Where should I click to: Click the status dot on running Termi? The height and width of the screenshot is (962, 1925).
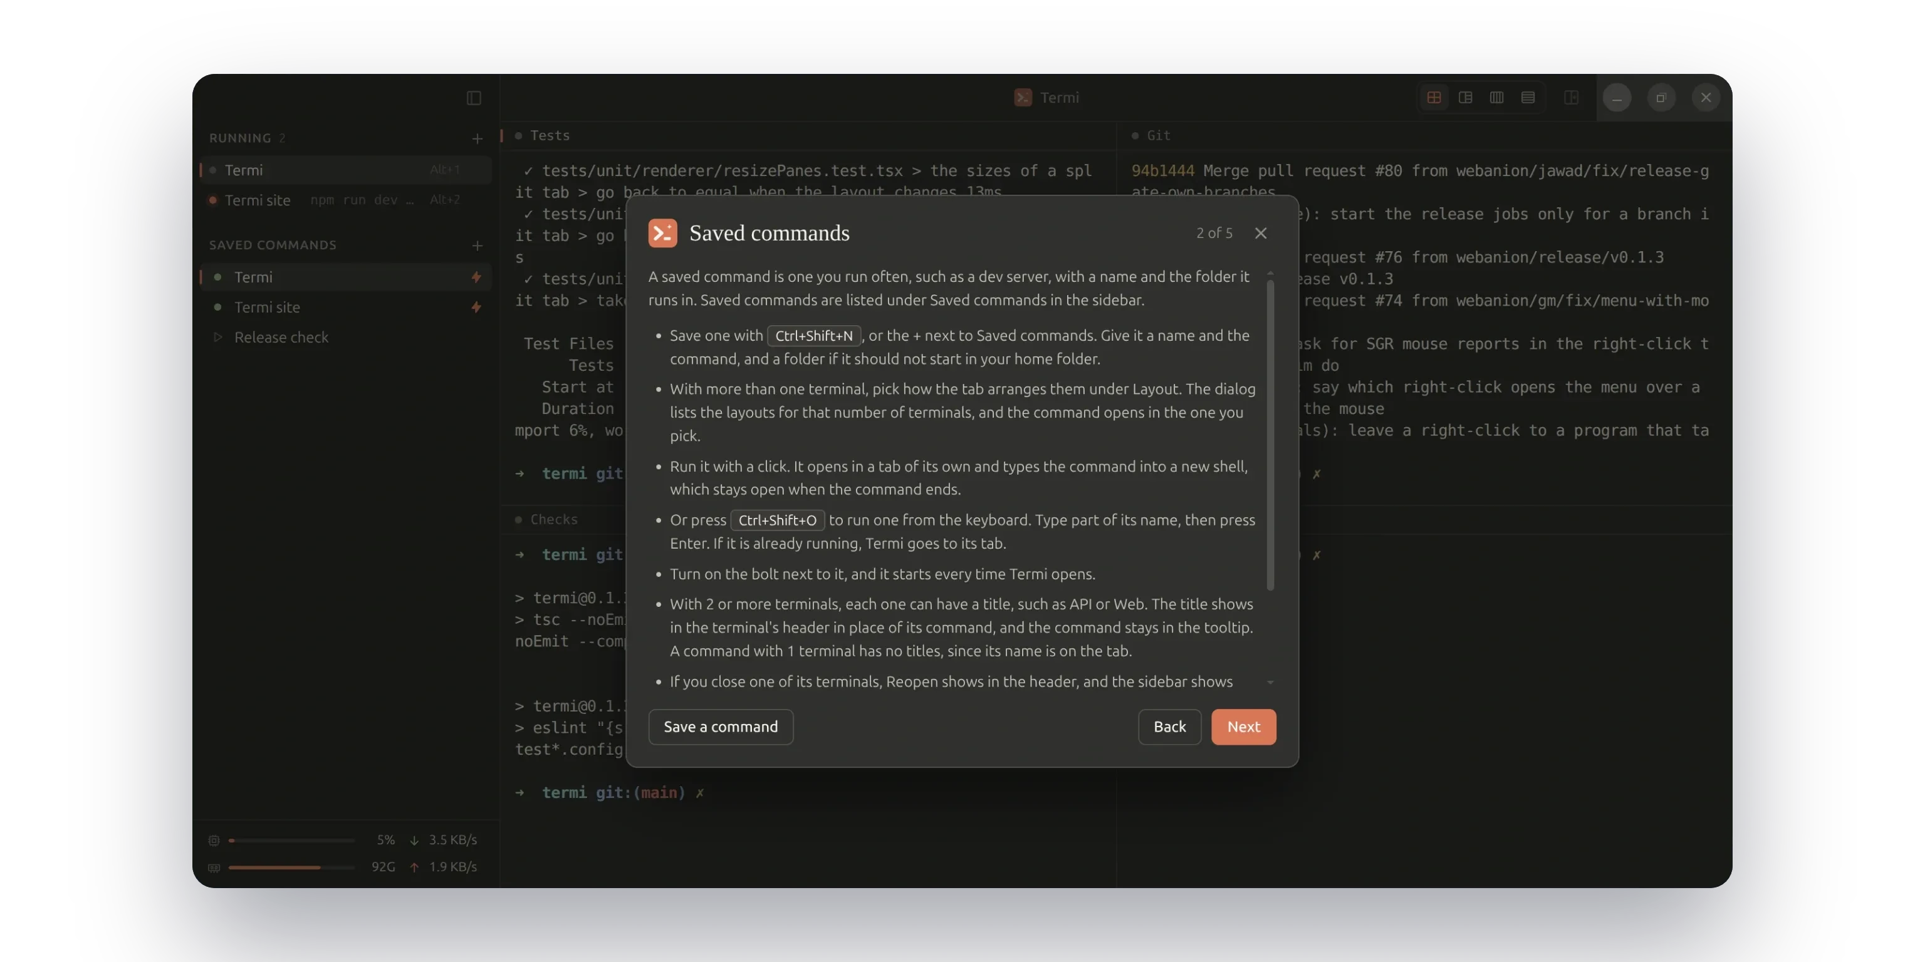pos(213,170)
